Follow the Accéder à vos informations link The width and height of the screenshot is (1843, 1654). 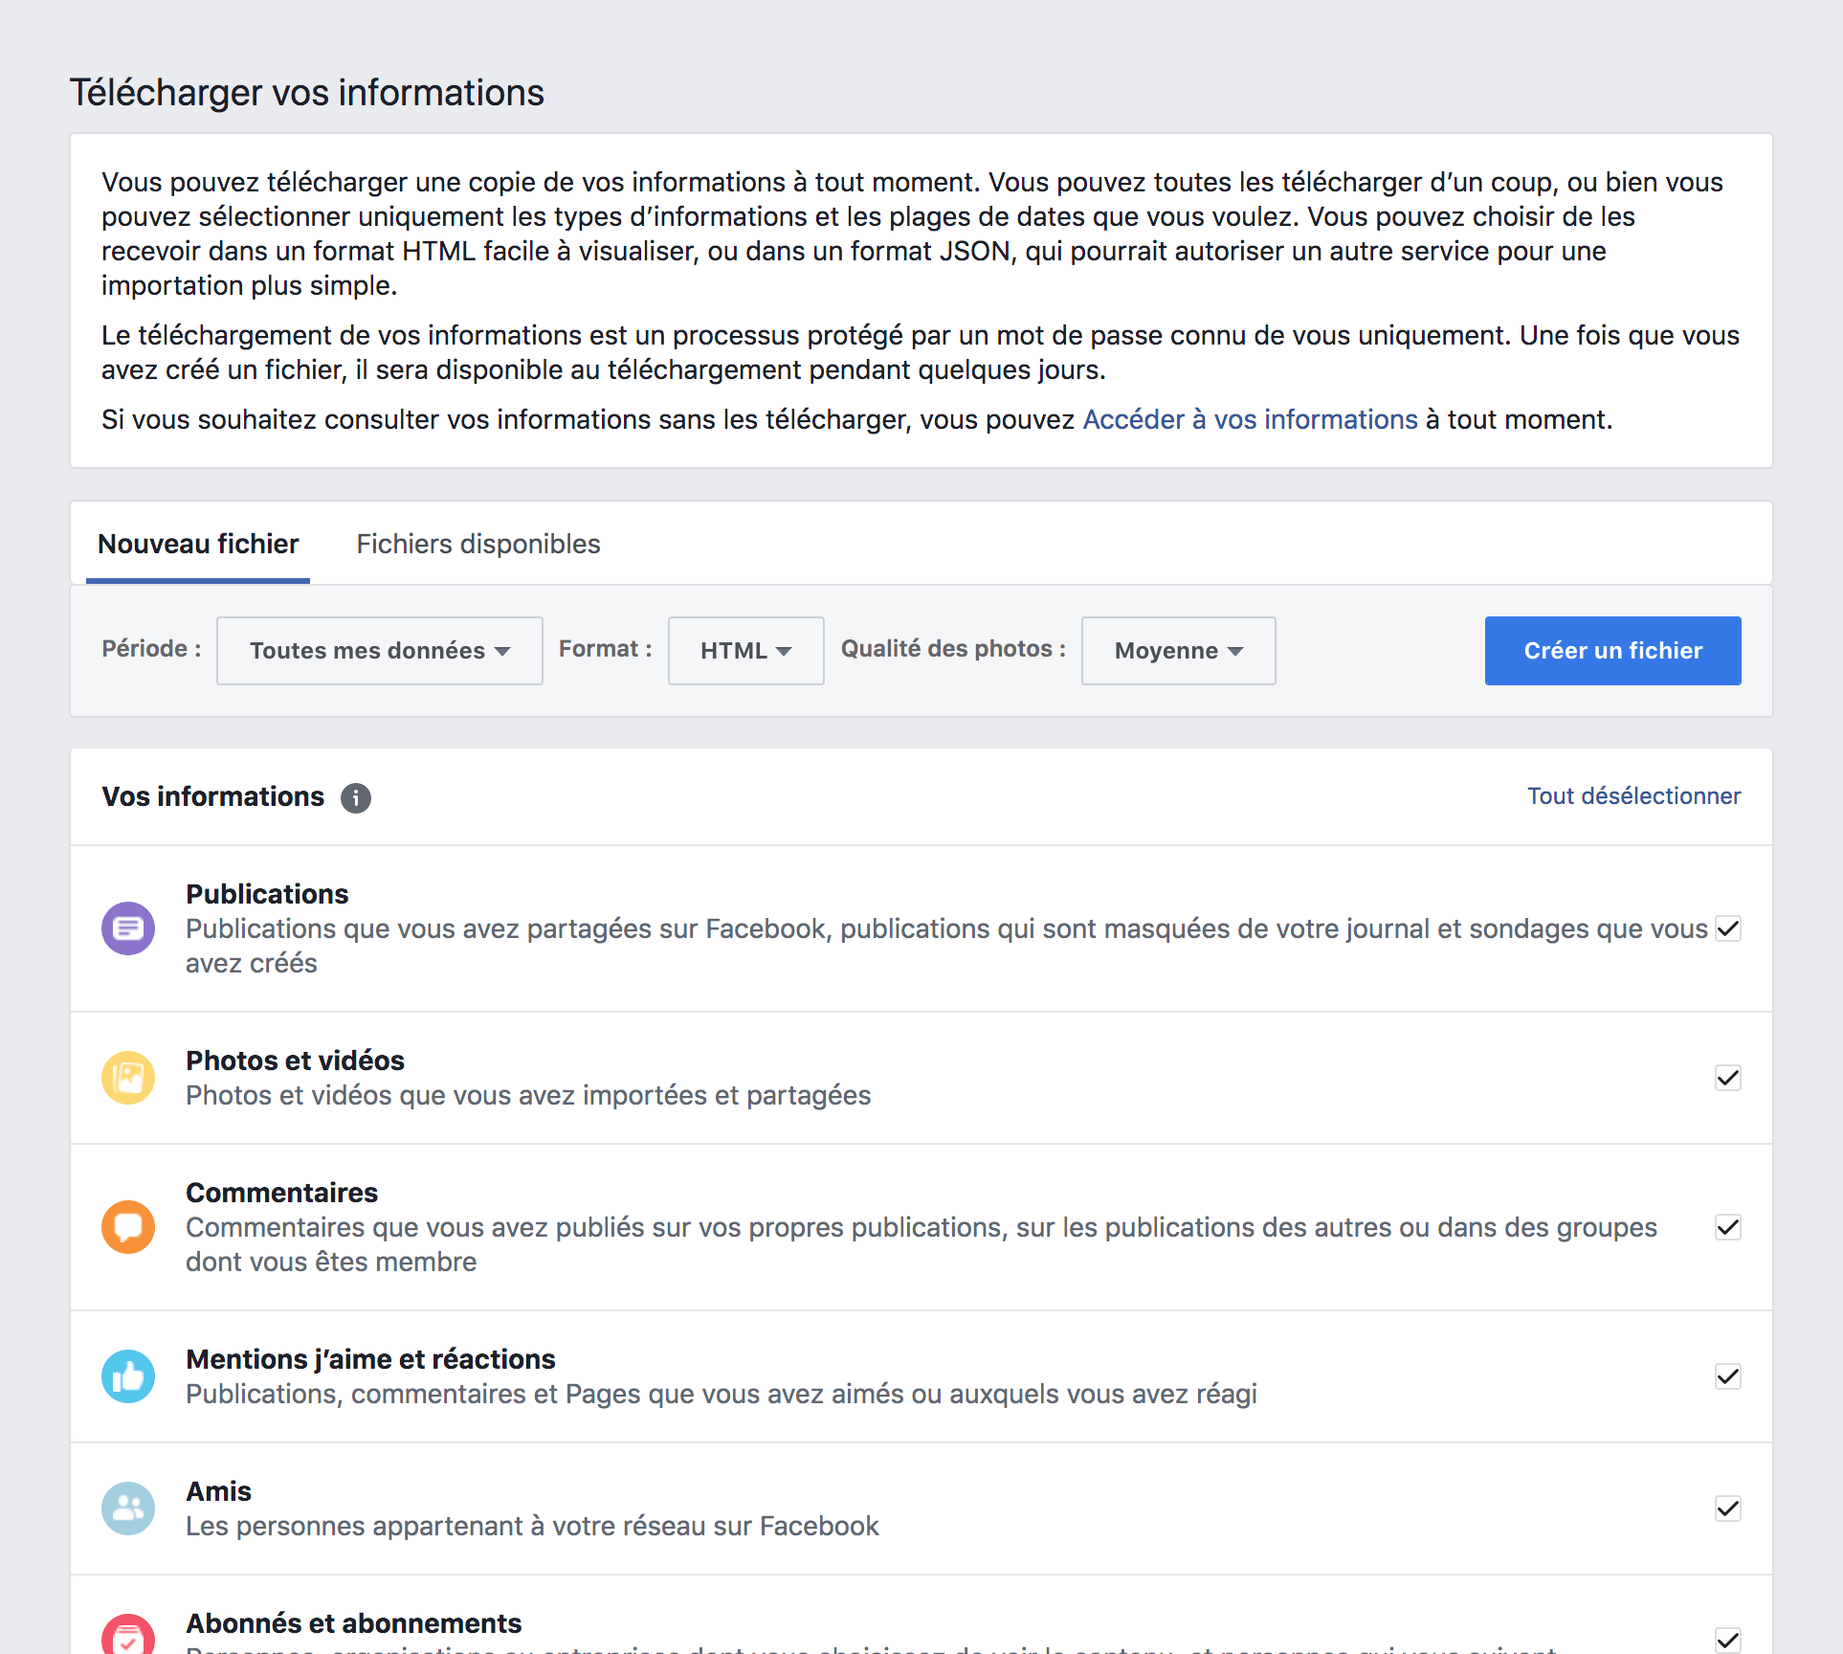pyautogui.click(x=1250, y=419)
